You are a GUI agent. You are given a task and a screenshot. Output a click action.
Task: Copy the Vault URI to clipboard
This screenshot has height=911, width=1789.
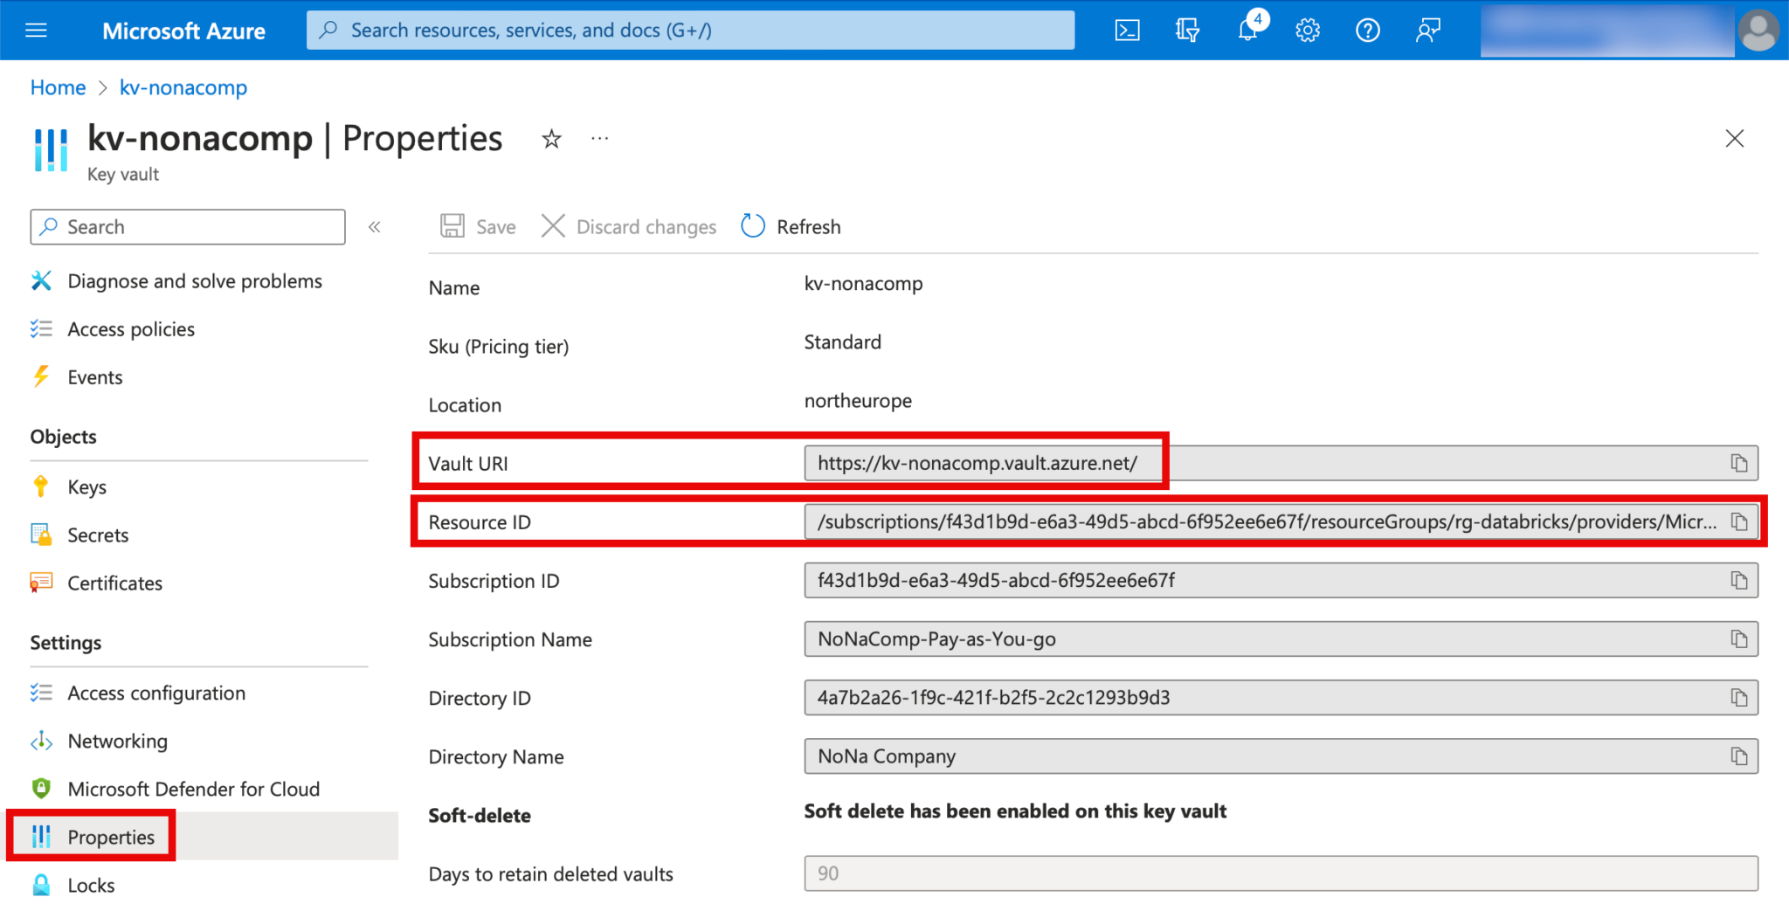pos(1738,463)
